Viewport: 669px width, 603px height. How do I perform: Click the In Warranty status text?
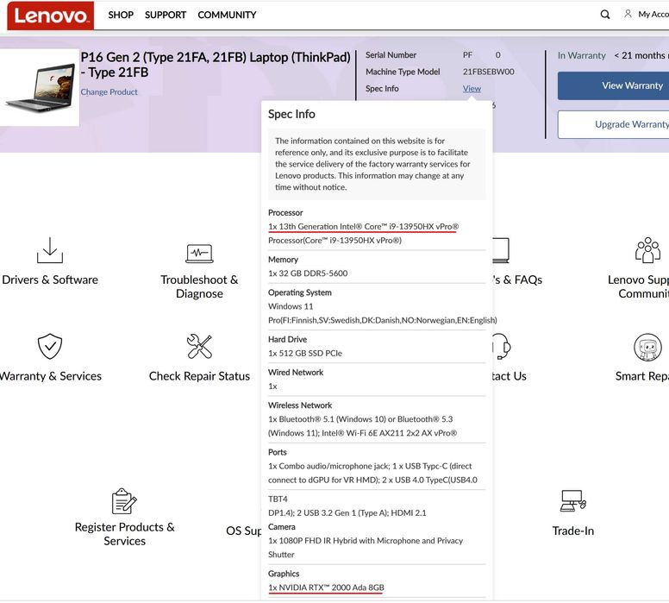[582, 55]
